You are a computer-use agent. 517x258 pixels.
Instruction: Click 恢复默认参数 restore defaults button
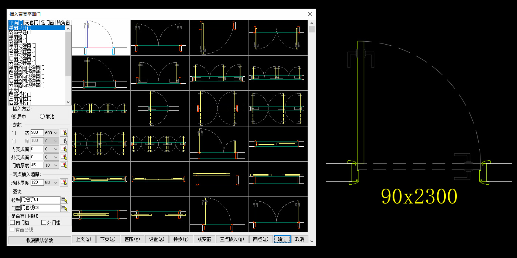[x=40, y=240]
